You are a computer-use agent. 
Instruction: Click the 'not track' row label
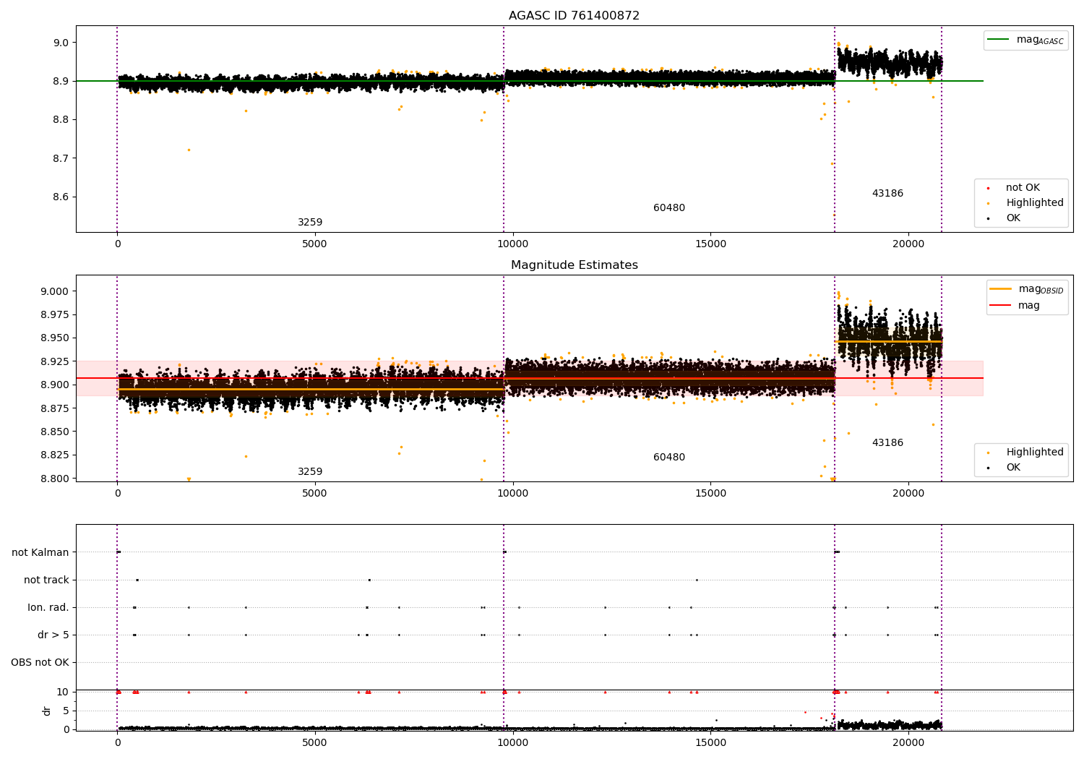coord(46,580)
